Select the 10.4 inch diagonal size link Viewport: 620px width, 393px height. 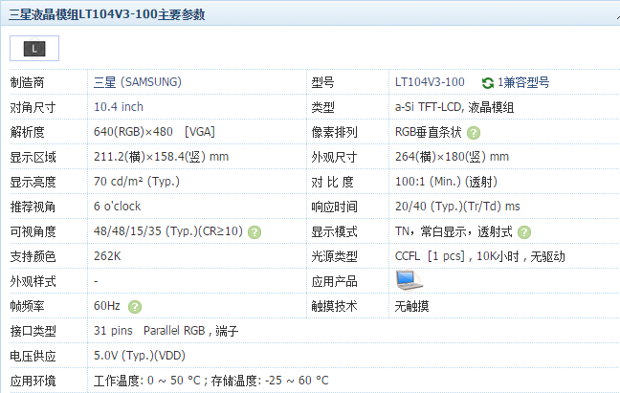pyautogui.click(x=119, y=107)
